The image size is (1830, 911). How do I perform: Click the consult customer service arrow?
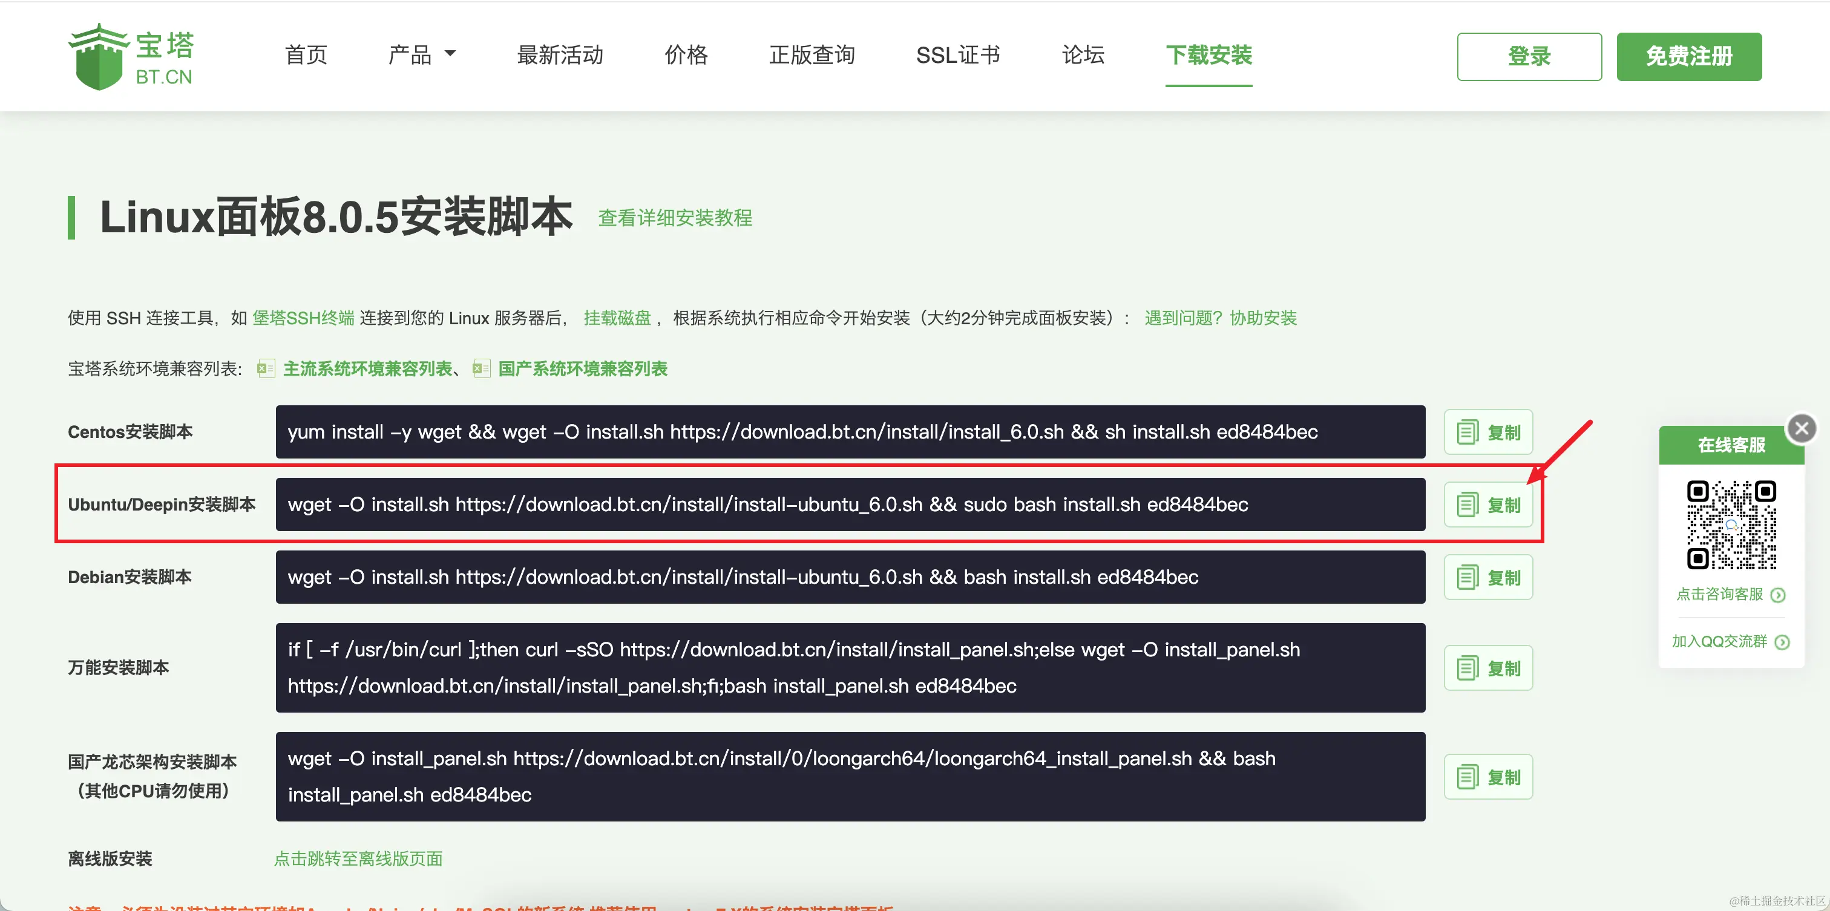coord(1777,595)
